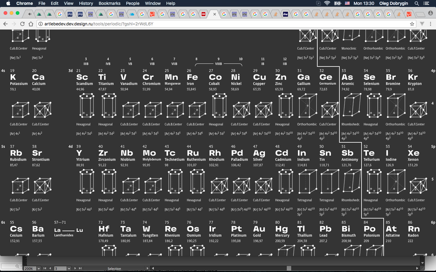The image size is (436, 272).
Task: Open Chrome's three-dot options menu
Action: (x=430, y=24)
